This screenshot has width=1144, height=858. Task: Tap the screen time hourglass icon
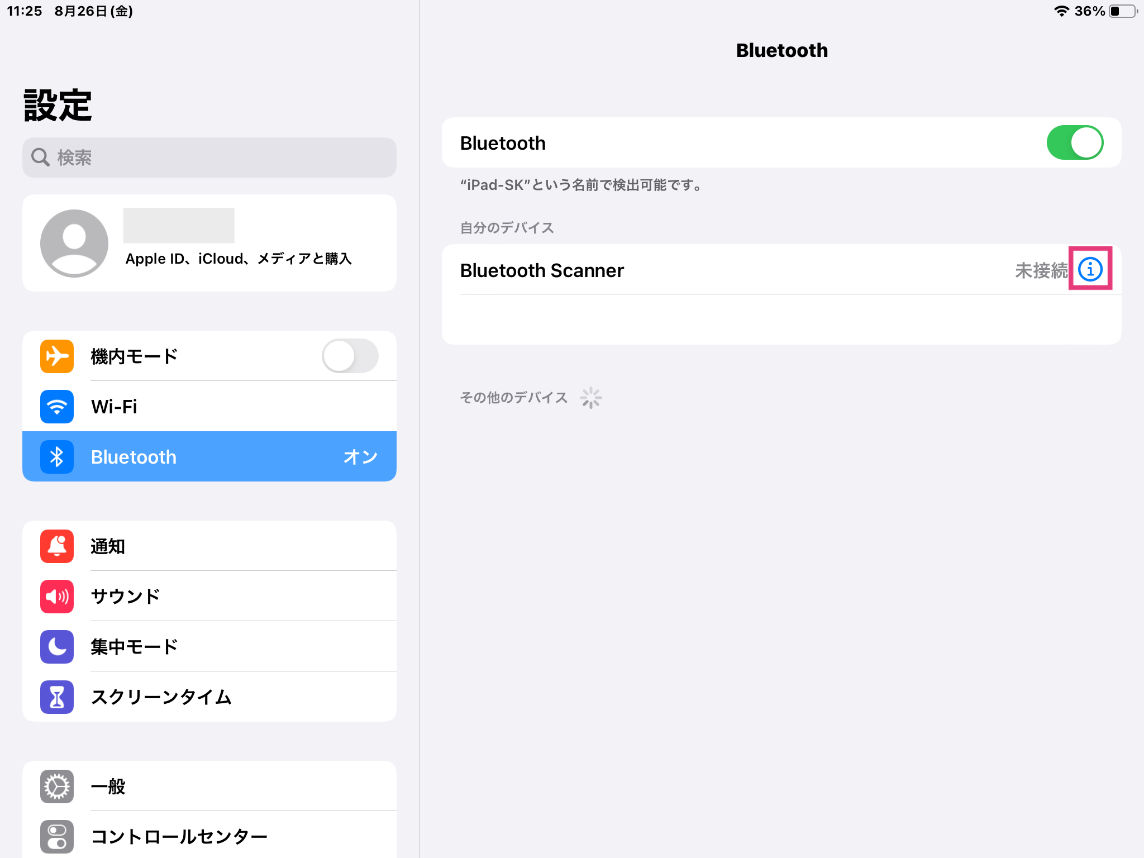(57, 697)
